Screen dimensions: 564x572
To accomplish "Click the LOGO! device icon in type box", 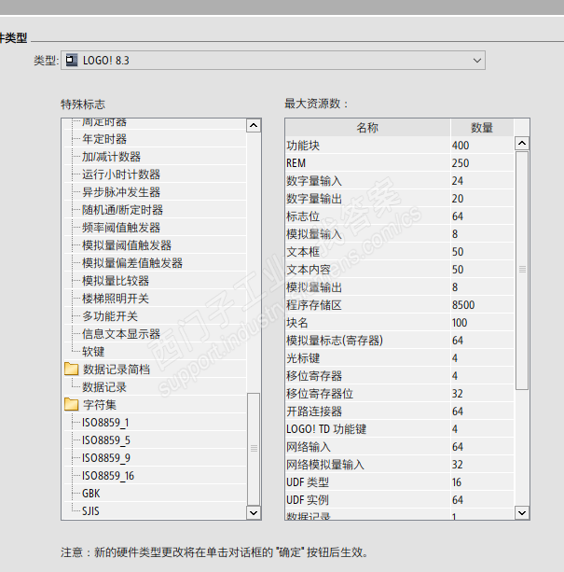I will [x=72, y=61].
